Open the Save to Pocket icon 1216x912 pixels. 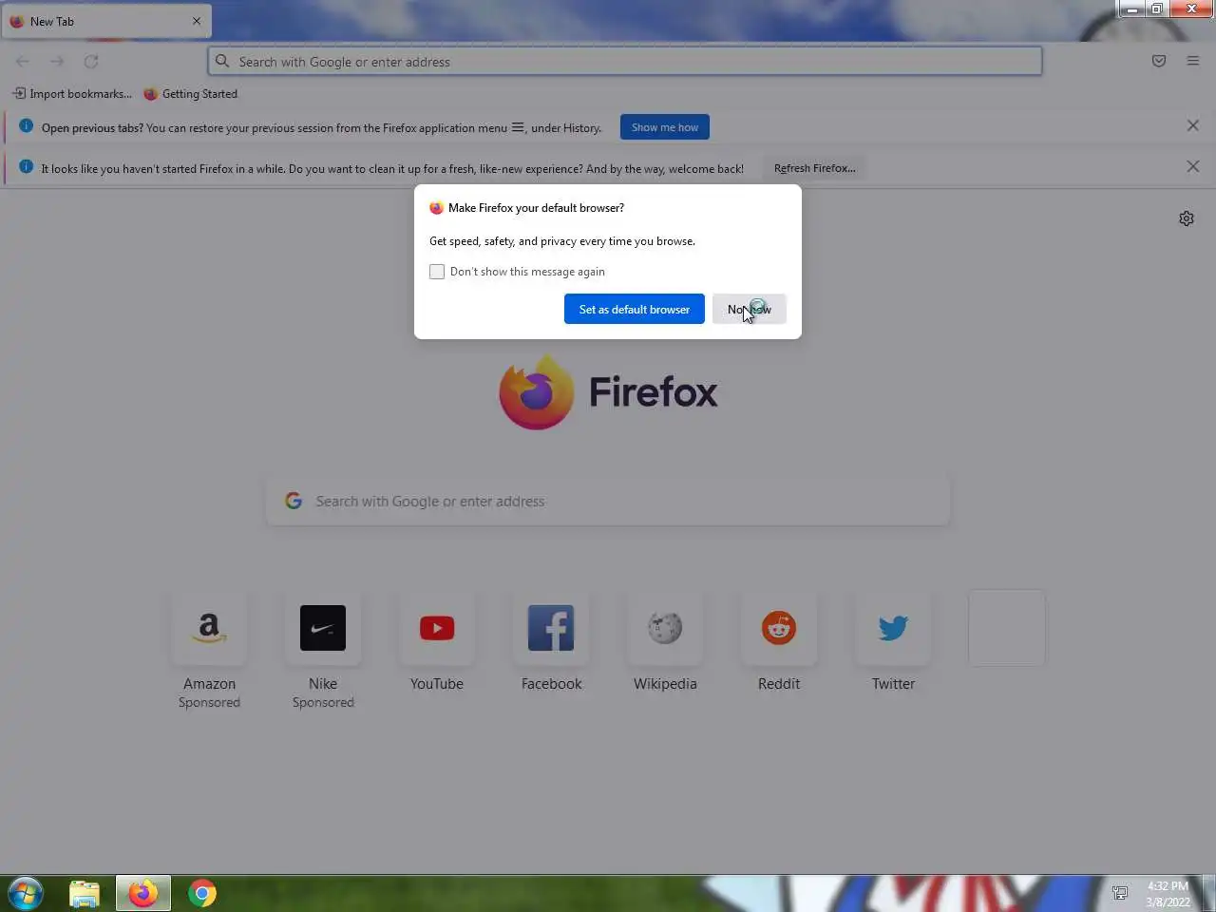[x=1159, y=62]
